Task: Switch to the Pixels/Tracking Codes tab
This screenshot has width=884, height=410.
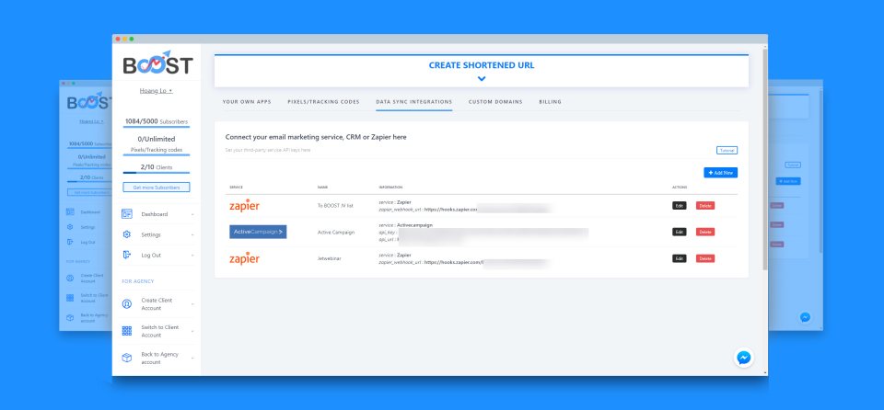Action: point(323,102)
